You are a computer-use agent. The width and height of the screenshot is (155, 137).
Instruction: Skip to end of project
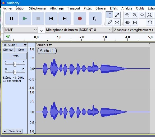coord(65,18)
